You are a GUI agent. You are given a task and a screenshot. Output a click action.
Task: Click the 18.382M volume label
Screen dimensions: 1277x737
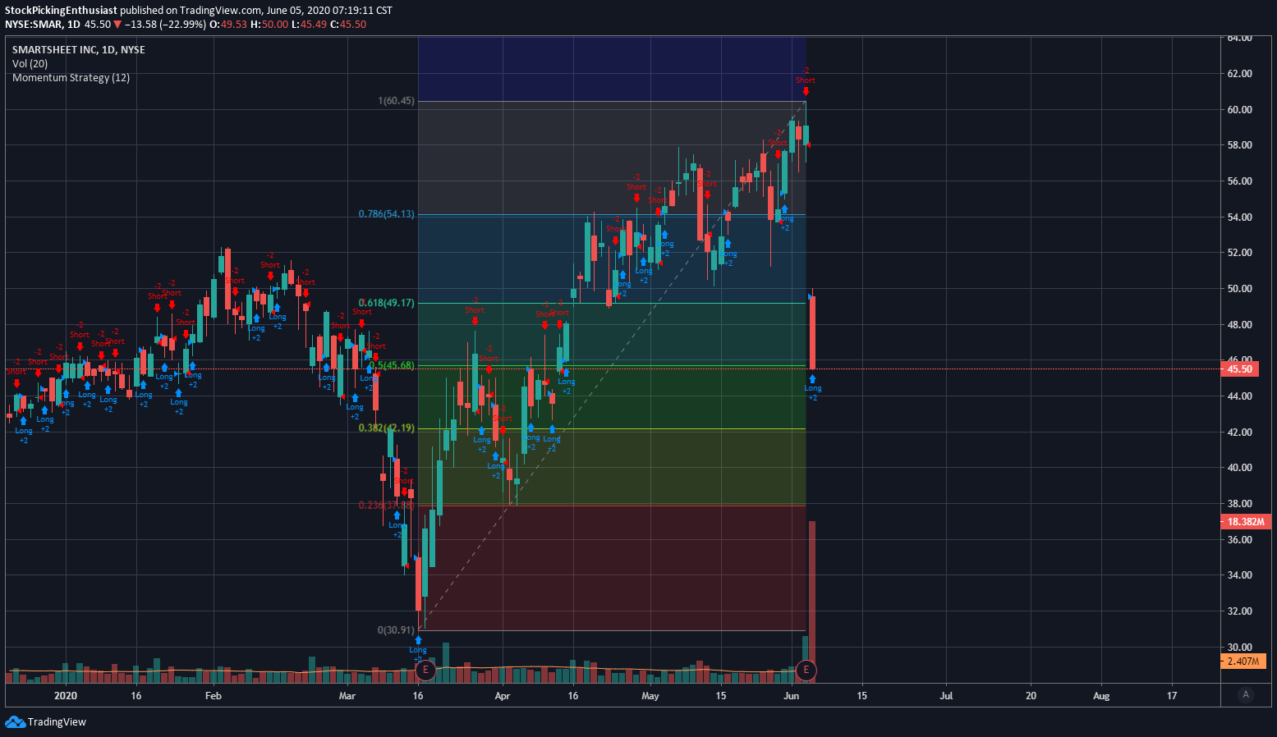tap(1245, 522)
